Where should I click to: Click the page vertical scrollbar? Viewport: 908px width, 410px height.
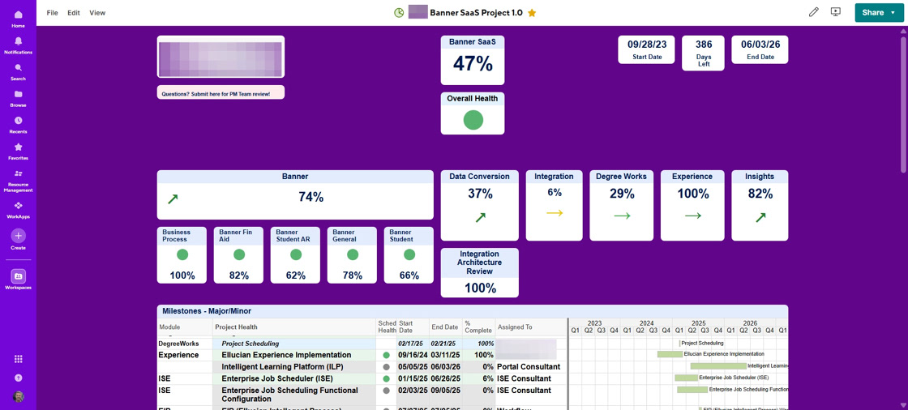tap(904, 105)
